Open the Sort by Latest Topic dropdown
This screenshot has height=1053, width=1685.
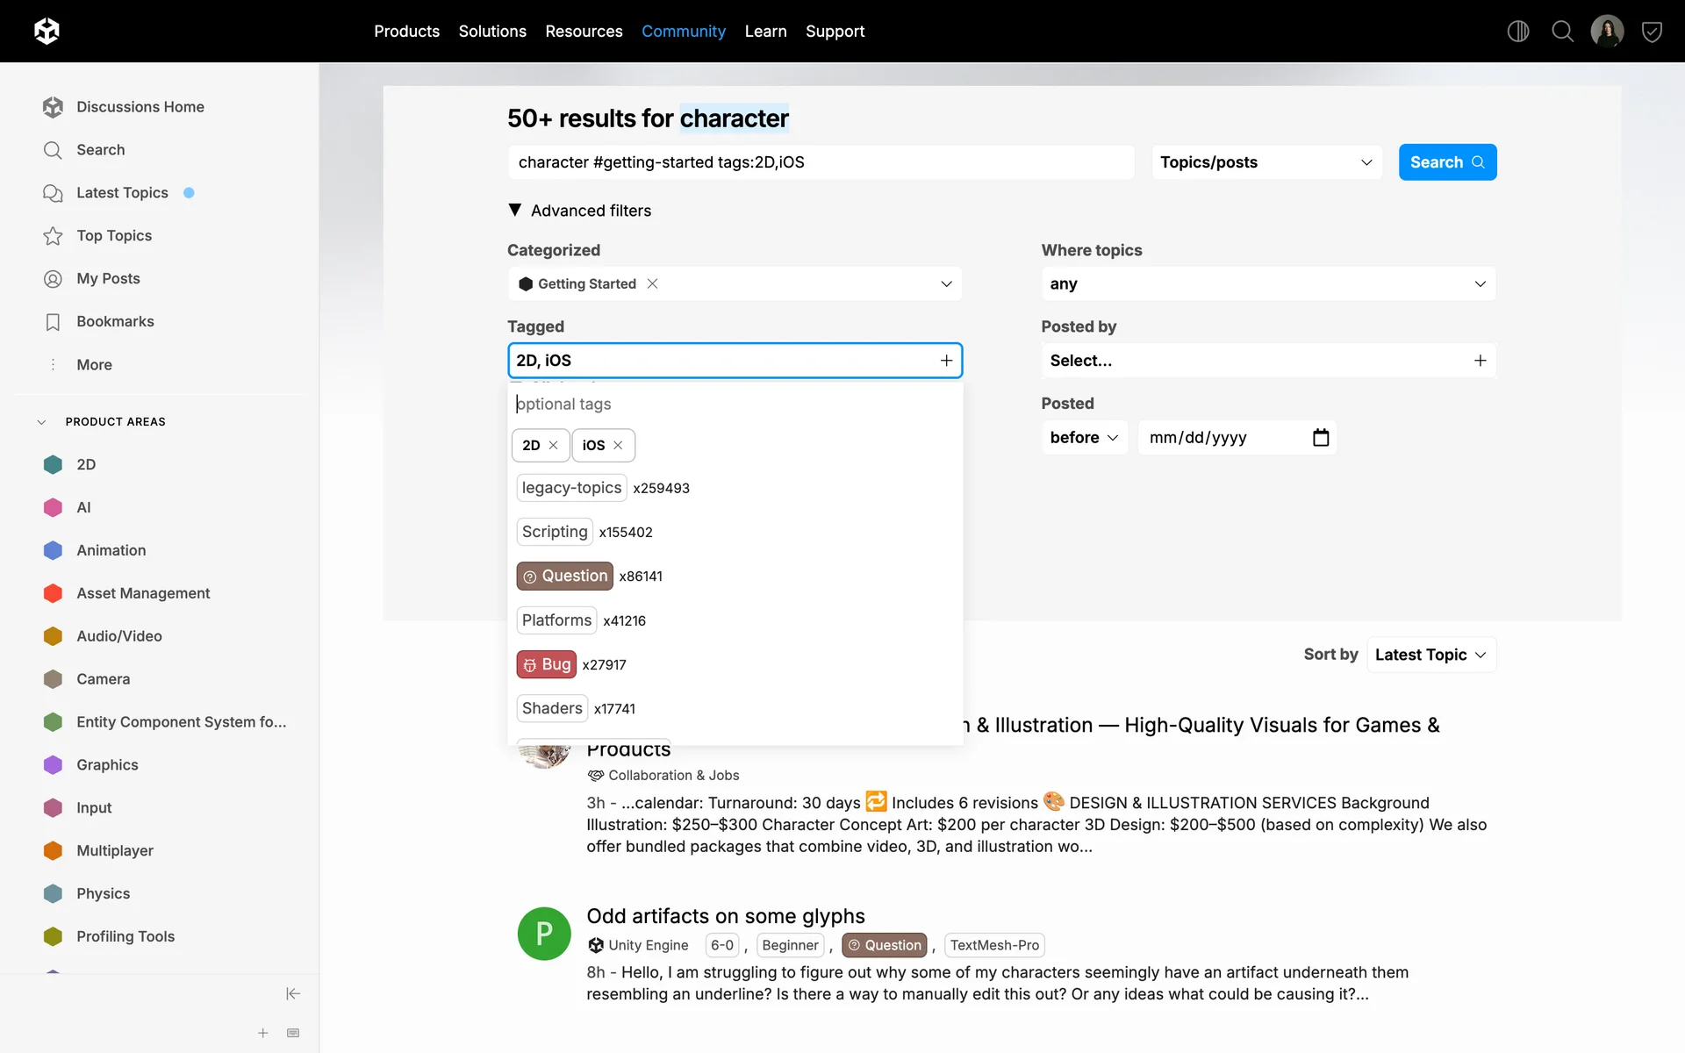[x=1430, y=655]
